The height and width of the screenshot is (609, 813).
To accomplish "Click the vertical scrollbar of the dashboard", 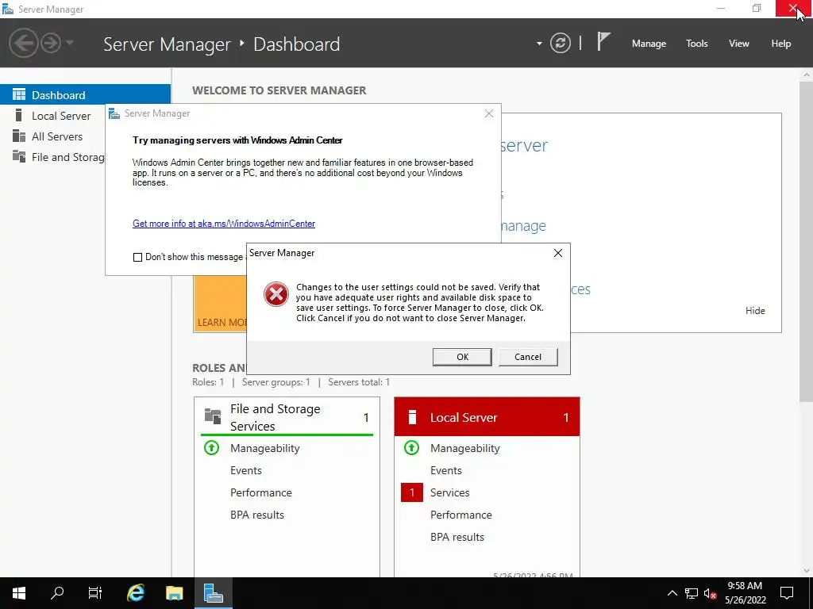I will (x=807, y=241).
